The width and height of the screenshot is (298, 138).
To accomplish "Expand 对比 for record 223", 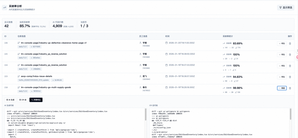I will point(282,77).
